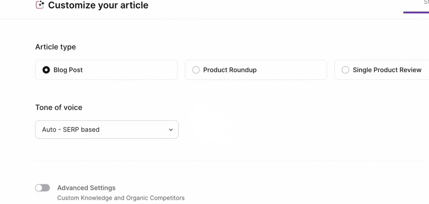The image size is (429, 204).
Task: Enable the Advanced Settings toggle switch
Action: pyautogui.click(x=43, y=188)
